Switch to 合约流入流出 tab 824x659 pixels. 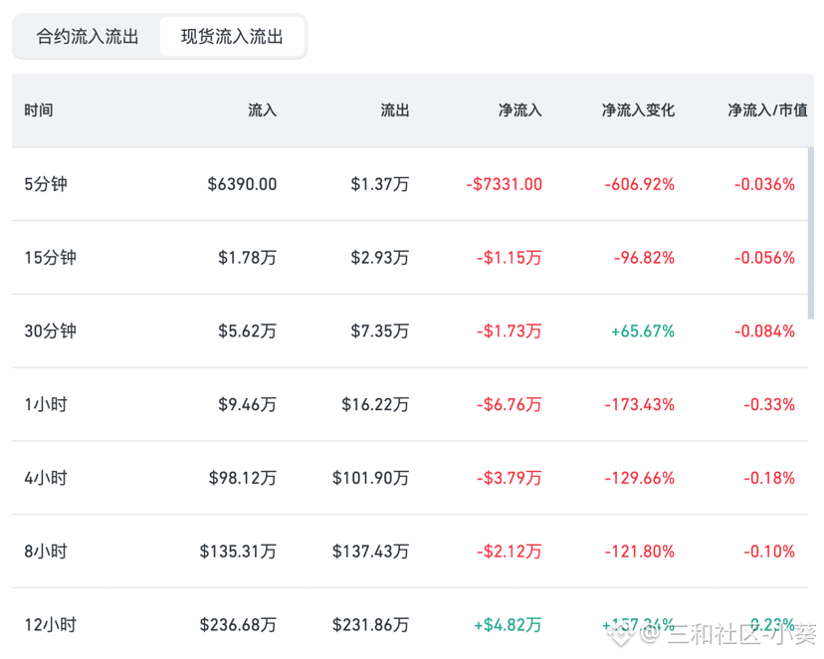click(x=88, y=37)
